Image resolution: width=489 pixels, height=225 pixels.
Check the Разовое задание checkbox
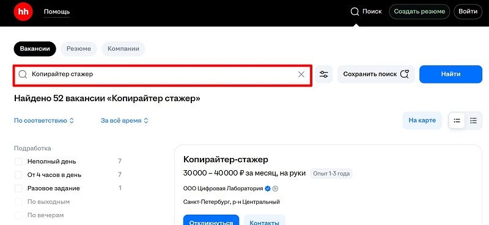18,188
